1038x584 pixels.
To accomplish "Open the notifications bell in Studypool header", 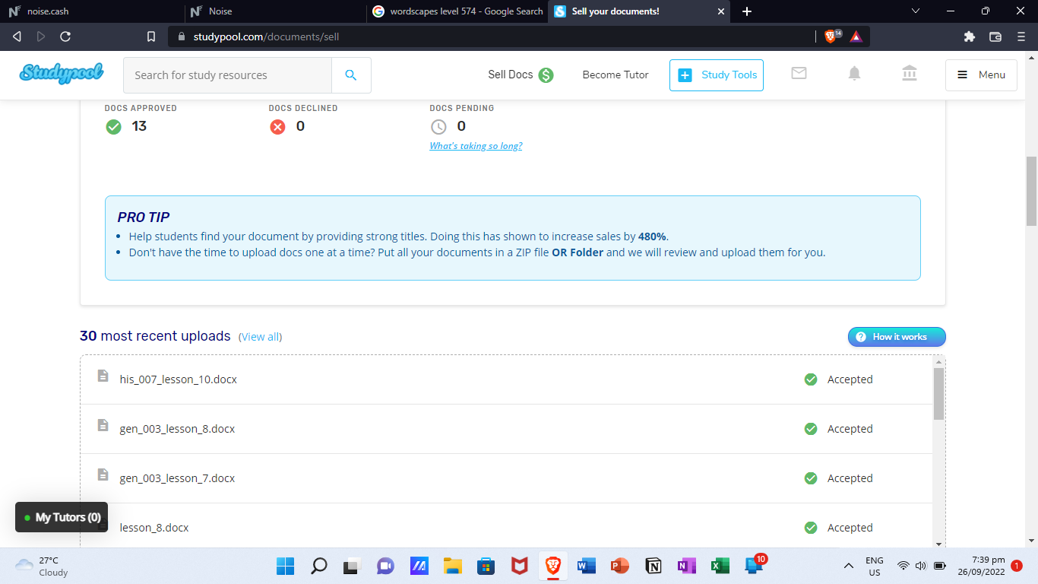I will (x=855, y=74).
